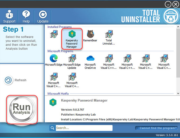180x138 pixels.
Task: Click the scrollbar down arrow
Action: pyautogui.click(x=178, y=93)
